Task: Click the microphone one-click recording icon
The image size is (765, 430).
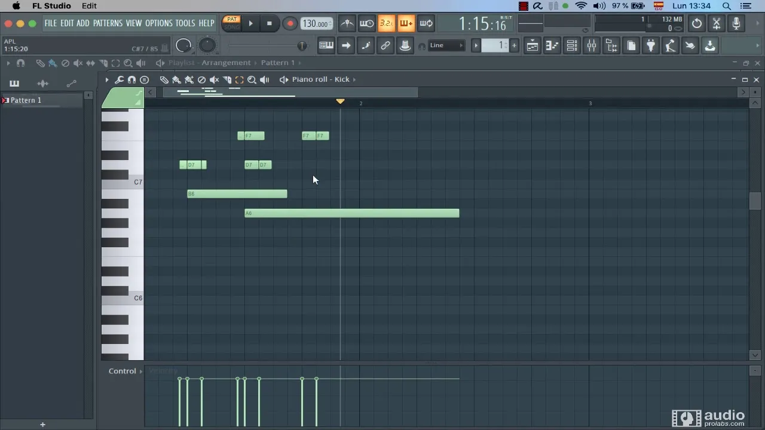Action: pos(736,24)
